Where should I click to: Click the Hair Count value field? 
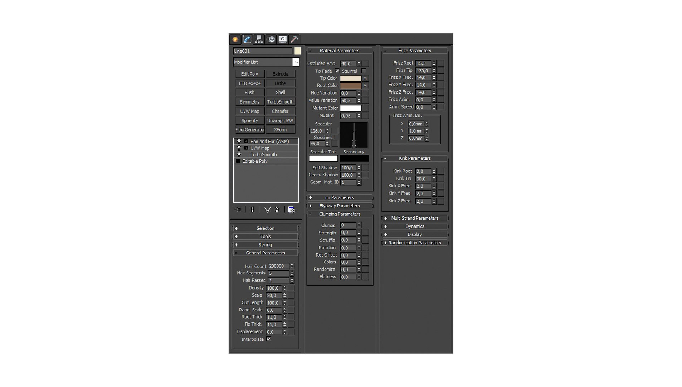[x=278, y=266]
